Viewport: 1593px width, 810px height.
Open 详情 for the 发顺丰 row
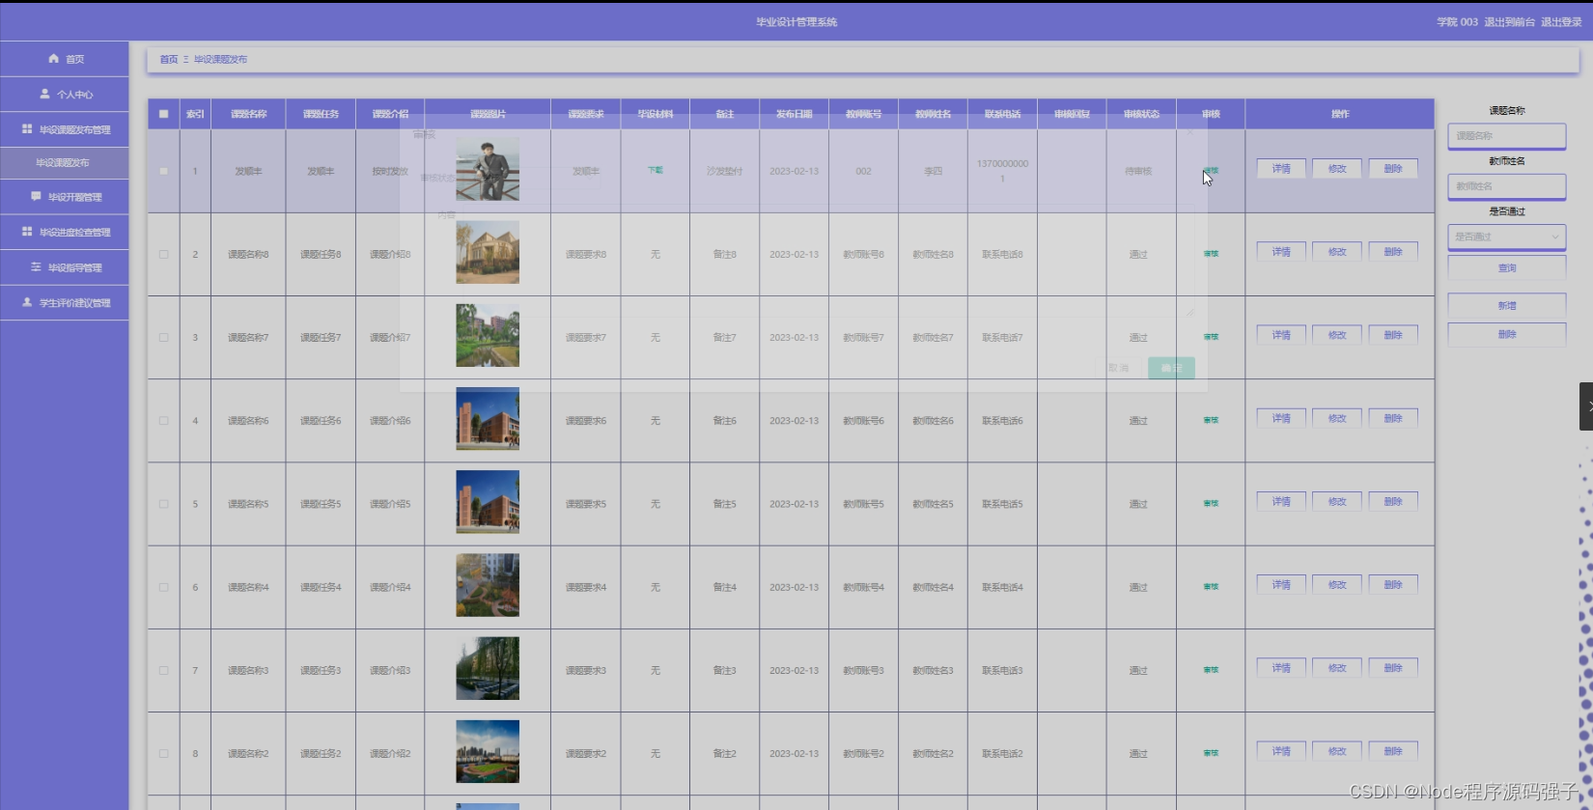point(1281,169)
